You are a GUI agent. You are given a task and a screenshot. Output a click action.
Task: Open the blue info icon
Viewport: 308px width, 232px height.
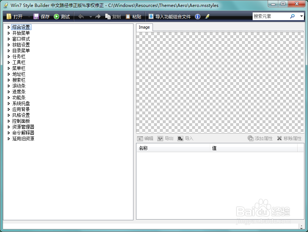point(198,17)
